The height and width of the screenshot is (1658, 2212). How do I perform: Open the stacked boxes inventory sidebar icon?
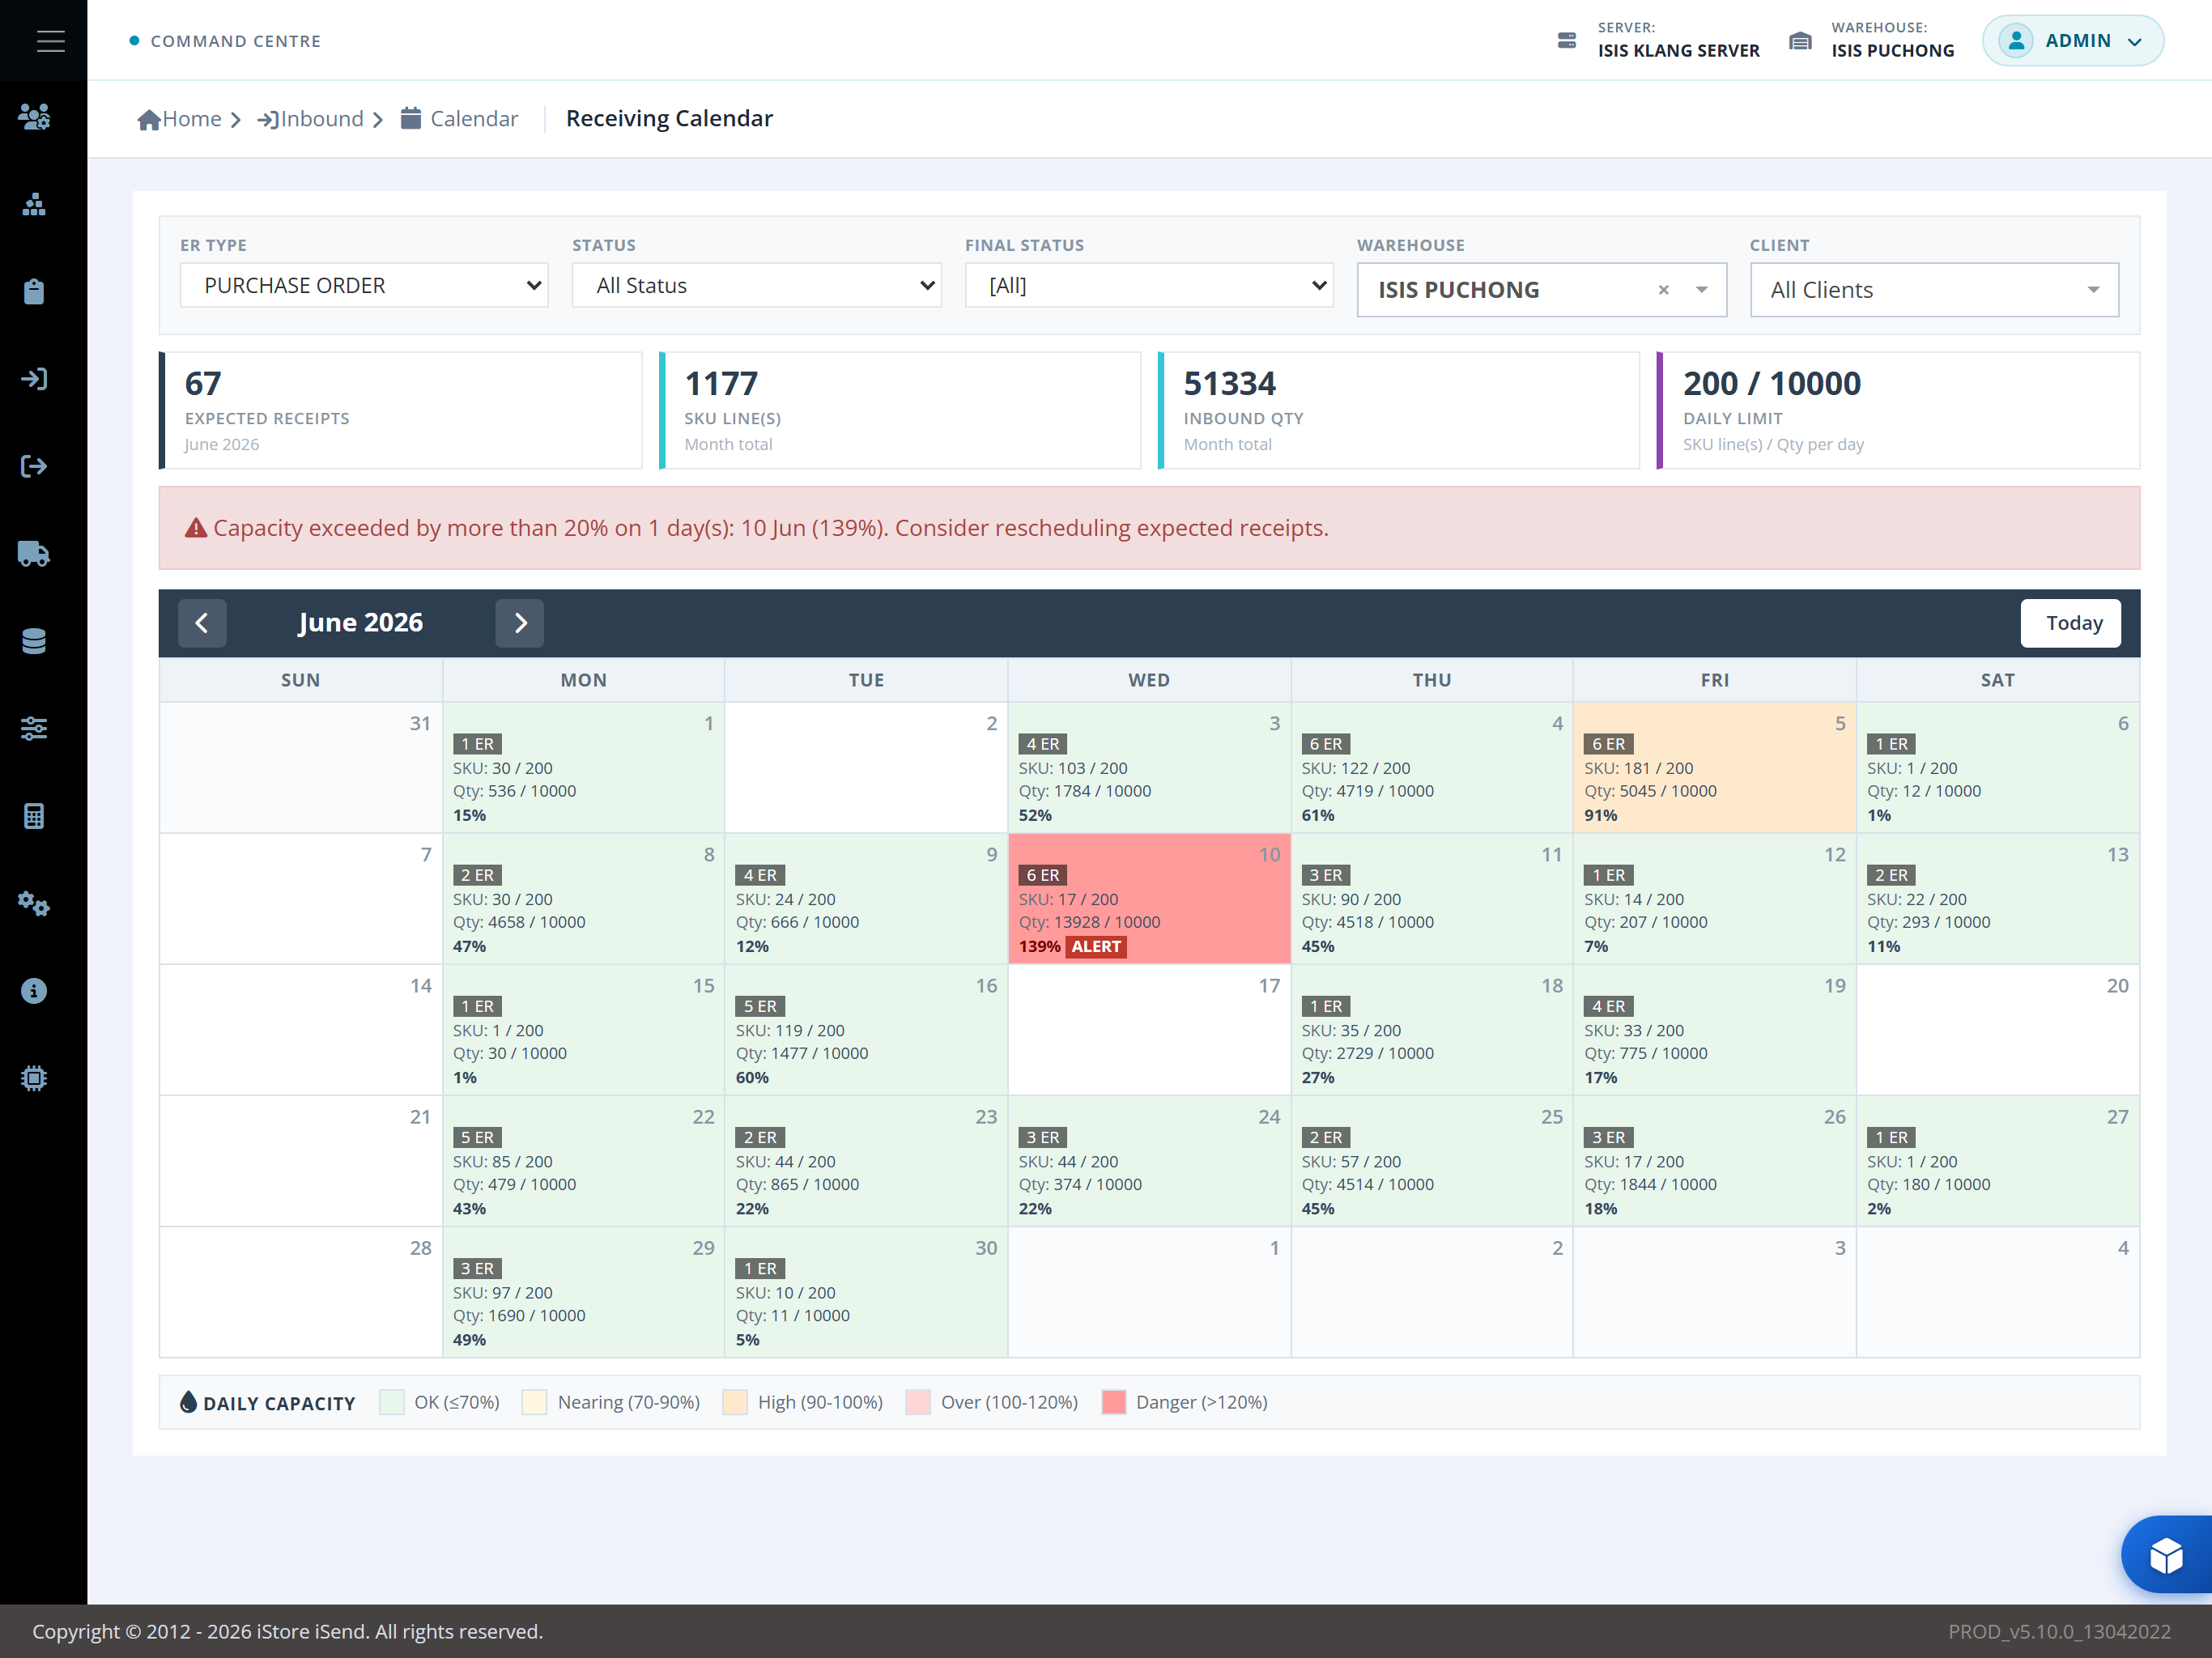click(x=34, y=205)
